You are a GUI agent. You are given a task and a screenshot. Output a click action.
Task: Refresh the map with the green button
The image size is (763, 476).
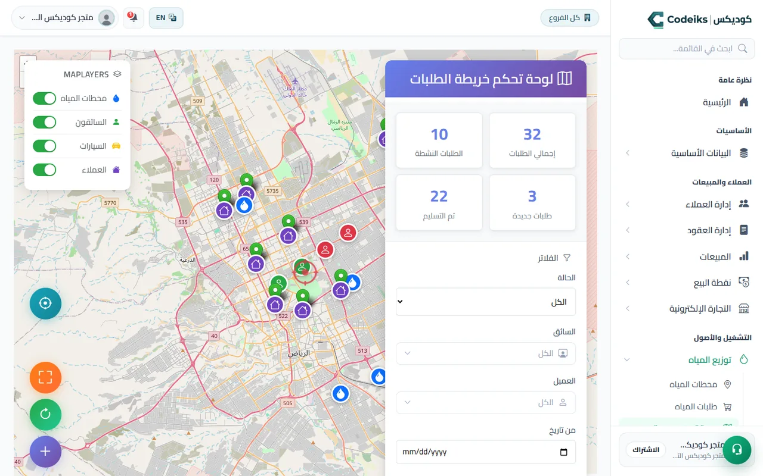(x=45, y=414)
